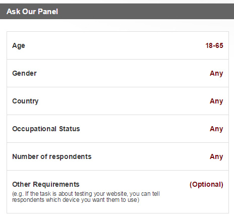Click the Ask Our Panel header
Image resolution: width=234 pixels, height=215 pixels.
(117, 12)
